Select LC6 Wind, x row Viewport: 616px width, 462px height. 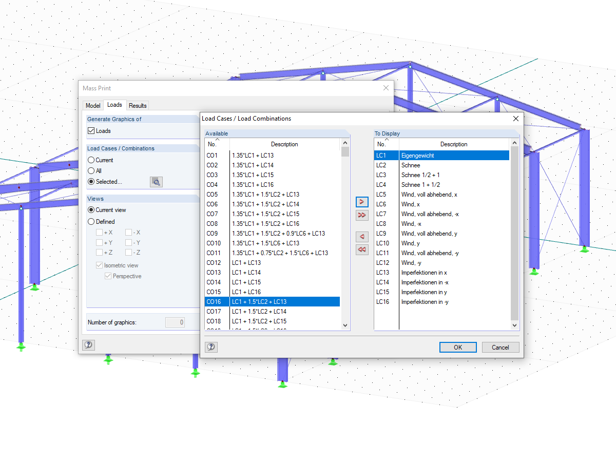tap(441, 204)
